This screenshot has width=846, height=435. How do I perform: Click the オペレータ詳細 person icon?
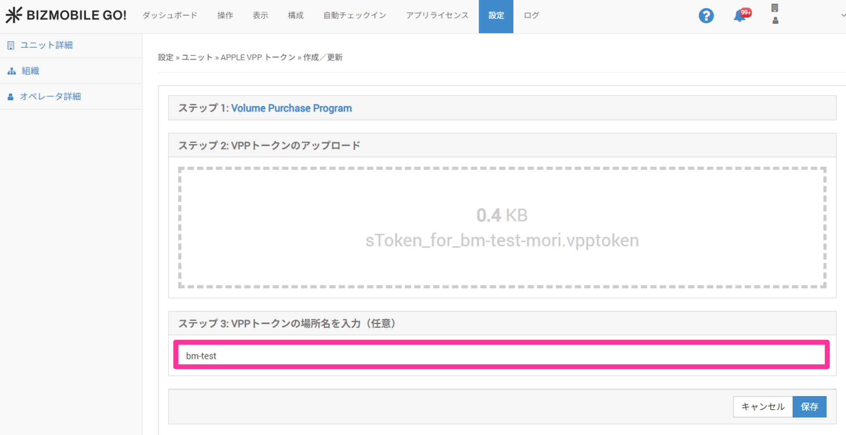click(11, 97)
